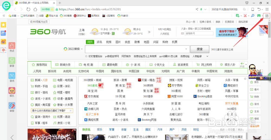The height and width of the screenshot is (140, 271).
Task: Open the translate icon dropdown arrow
Action: click(x=241, y=16)
